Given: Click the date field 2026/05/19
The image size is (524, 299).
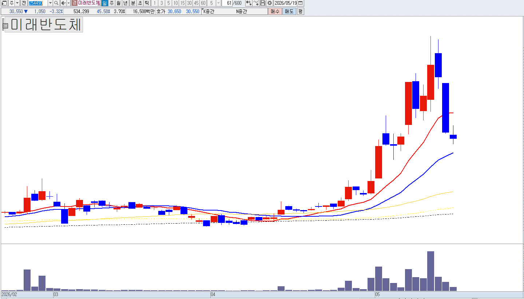Looking at the screenshot, I should [x=286, y=3].
